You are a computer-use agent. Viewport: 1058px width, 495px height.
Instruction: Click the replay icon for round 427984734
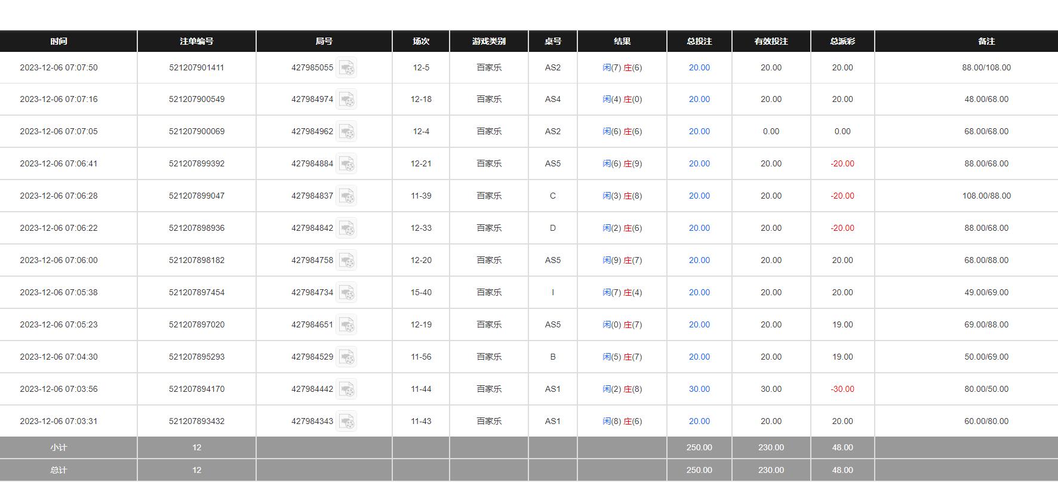[x=346, y=293]
